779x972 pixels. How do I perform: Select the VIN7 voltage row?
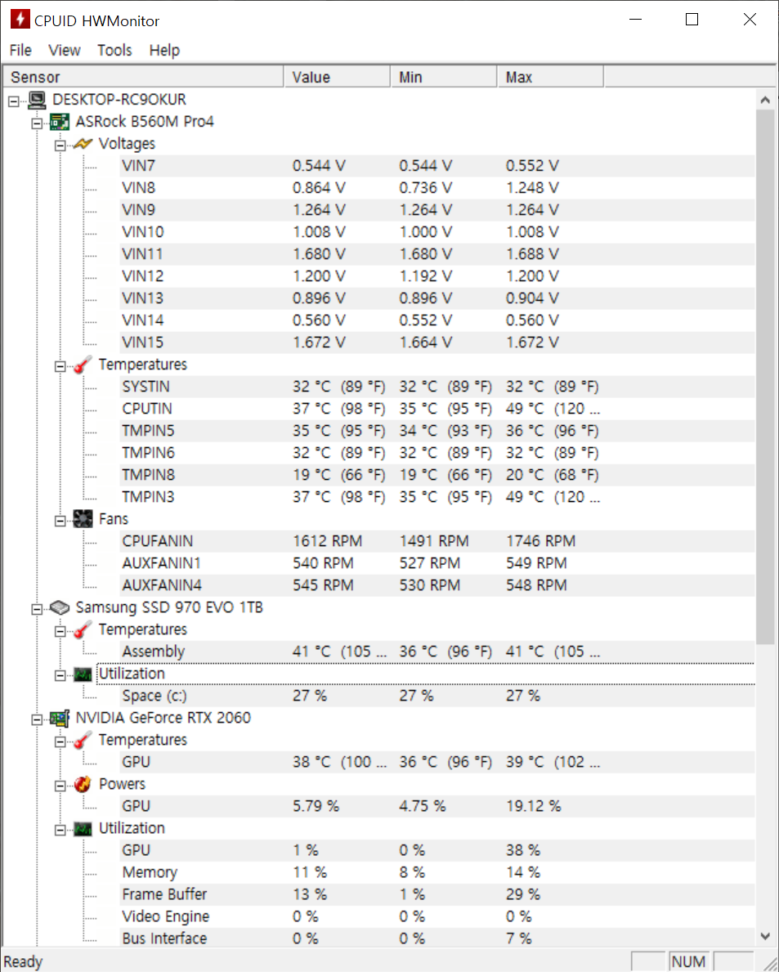coord(437,165)
